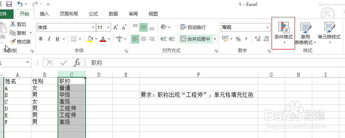The image size is (345, 138).
Task: Cancel formula entry with X icon
Action: (x=50, y=63)
